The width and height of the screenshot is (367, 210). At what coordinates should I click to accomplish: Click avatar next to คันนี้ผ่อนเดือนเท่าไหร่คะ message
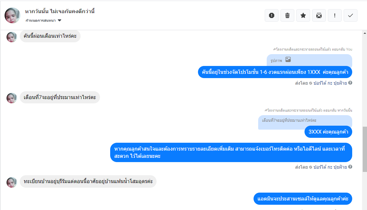12,37
